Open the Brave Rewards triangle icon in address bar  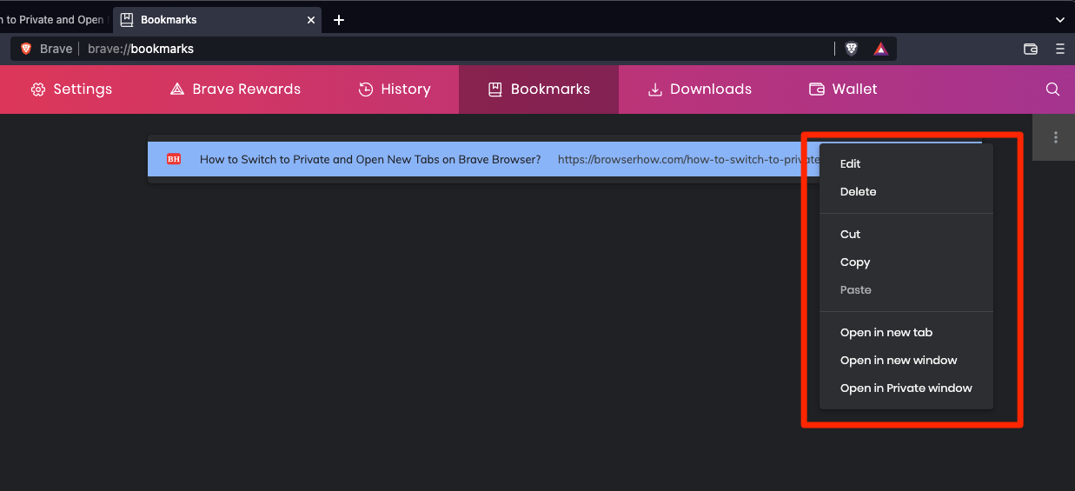880,49
